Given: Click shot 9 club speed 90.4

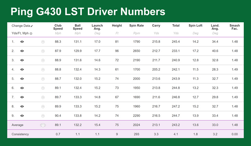Looking at the screenshot, I should 58,116.
